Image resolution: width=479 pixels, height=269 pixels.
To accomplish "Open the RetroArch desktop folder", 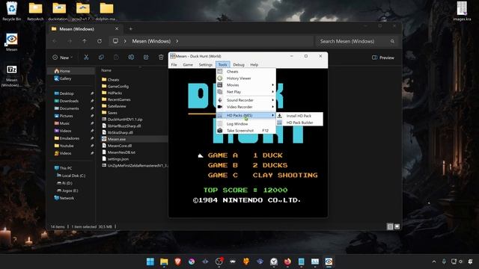I will coord(35,11).
